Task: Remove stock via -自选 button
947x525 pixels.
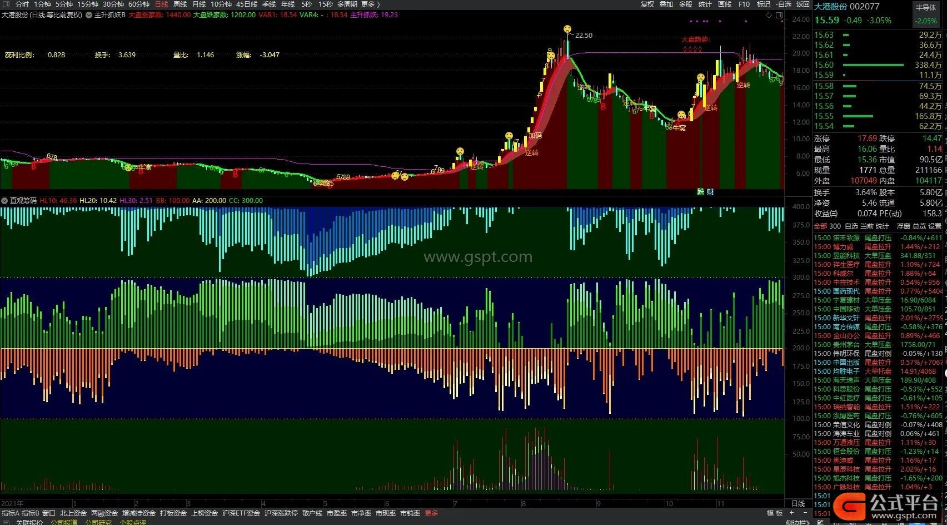Action: point(784,4)
